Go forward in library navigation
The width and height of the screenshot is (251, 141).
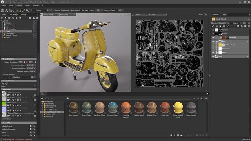tap(49, 98)
